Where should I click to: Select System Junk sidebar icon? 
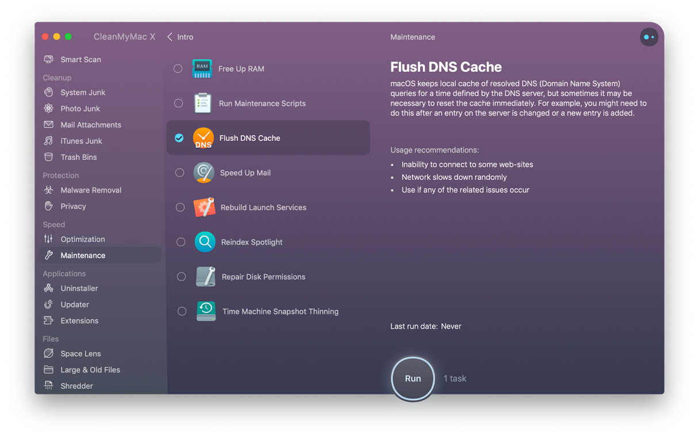pos(49,92)
